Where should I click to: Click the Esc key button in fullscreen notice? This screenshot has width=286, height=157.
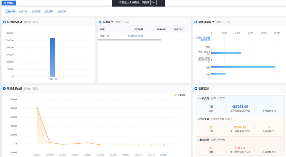point(153,2)
